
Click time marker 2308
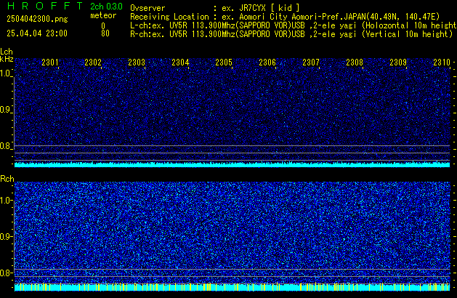pyautogui.click(x=355, y=63)
